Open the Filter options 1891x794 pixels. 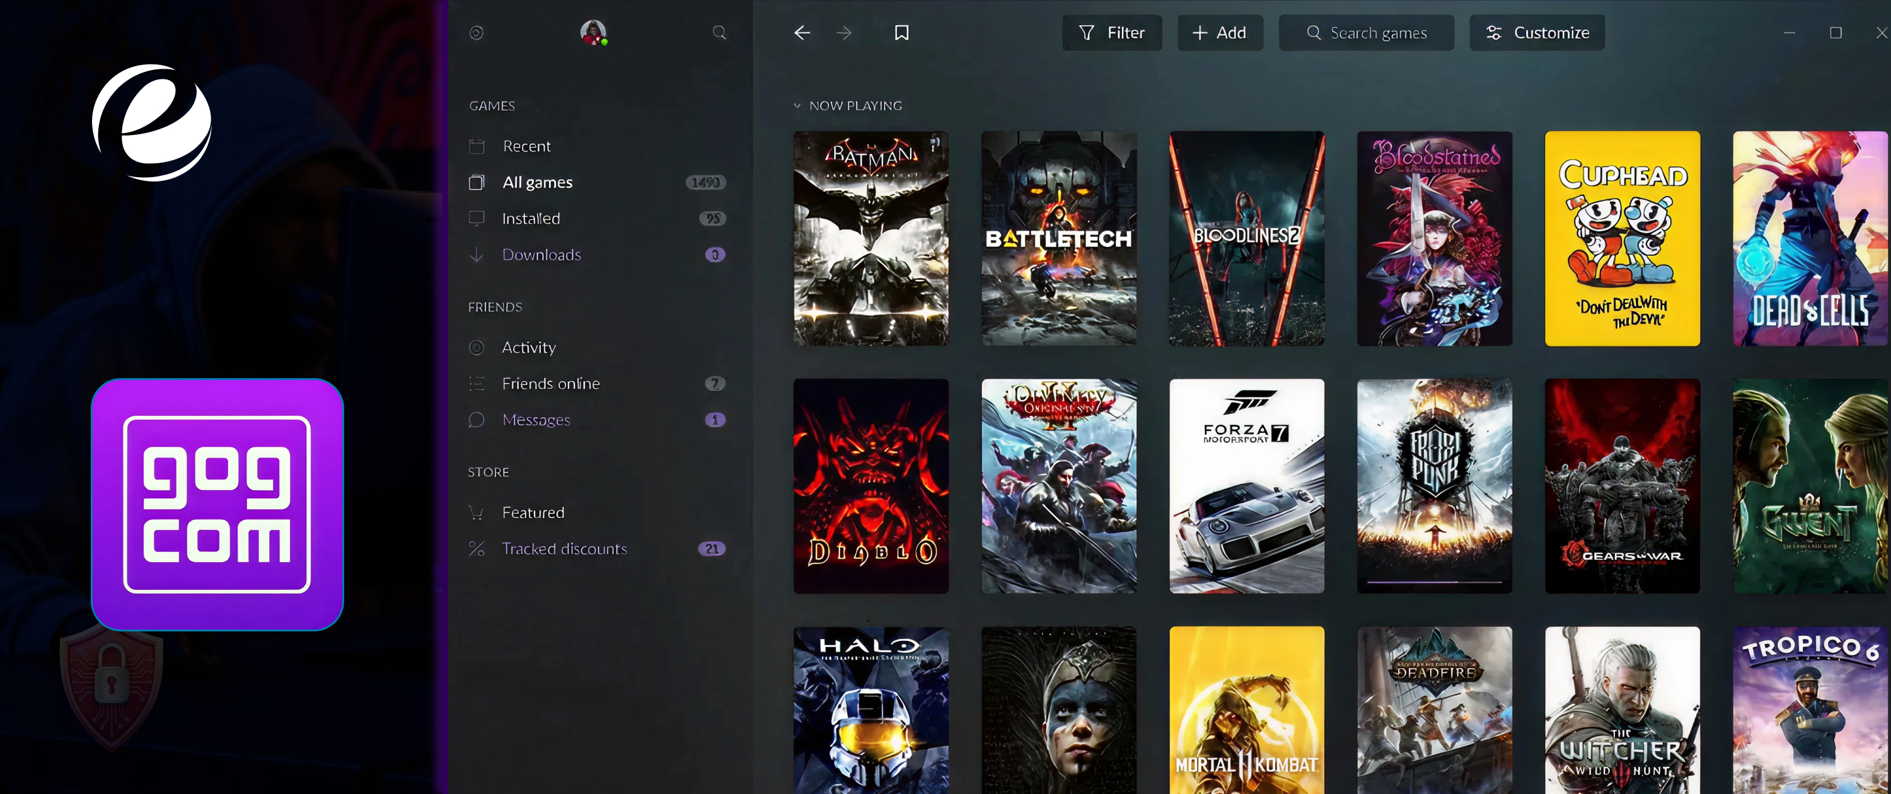tap(1111, 33)
